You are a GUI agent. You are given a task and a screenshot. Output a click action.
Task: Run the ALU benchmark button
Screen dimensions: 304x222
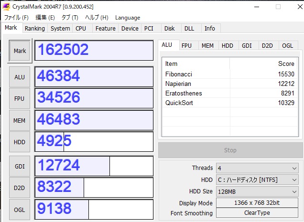(20, 77)
